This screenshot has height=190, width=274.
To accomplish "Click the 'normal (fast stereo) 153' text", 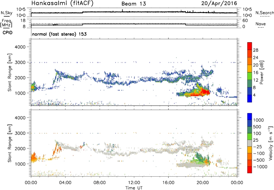I will [59, 34].
